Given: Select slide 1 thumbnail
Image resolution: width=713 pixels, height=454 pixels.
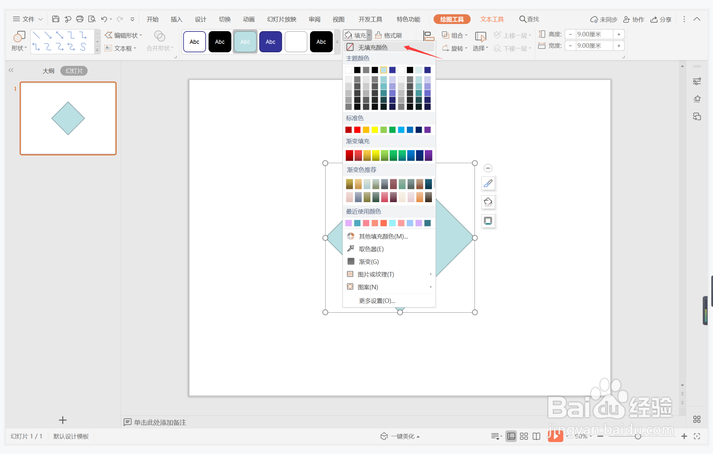Looking at the screenshot, I should point(68,118).
